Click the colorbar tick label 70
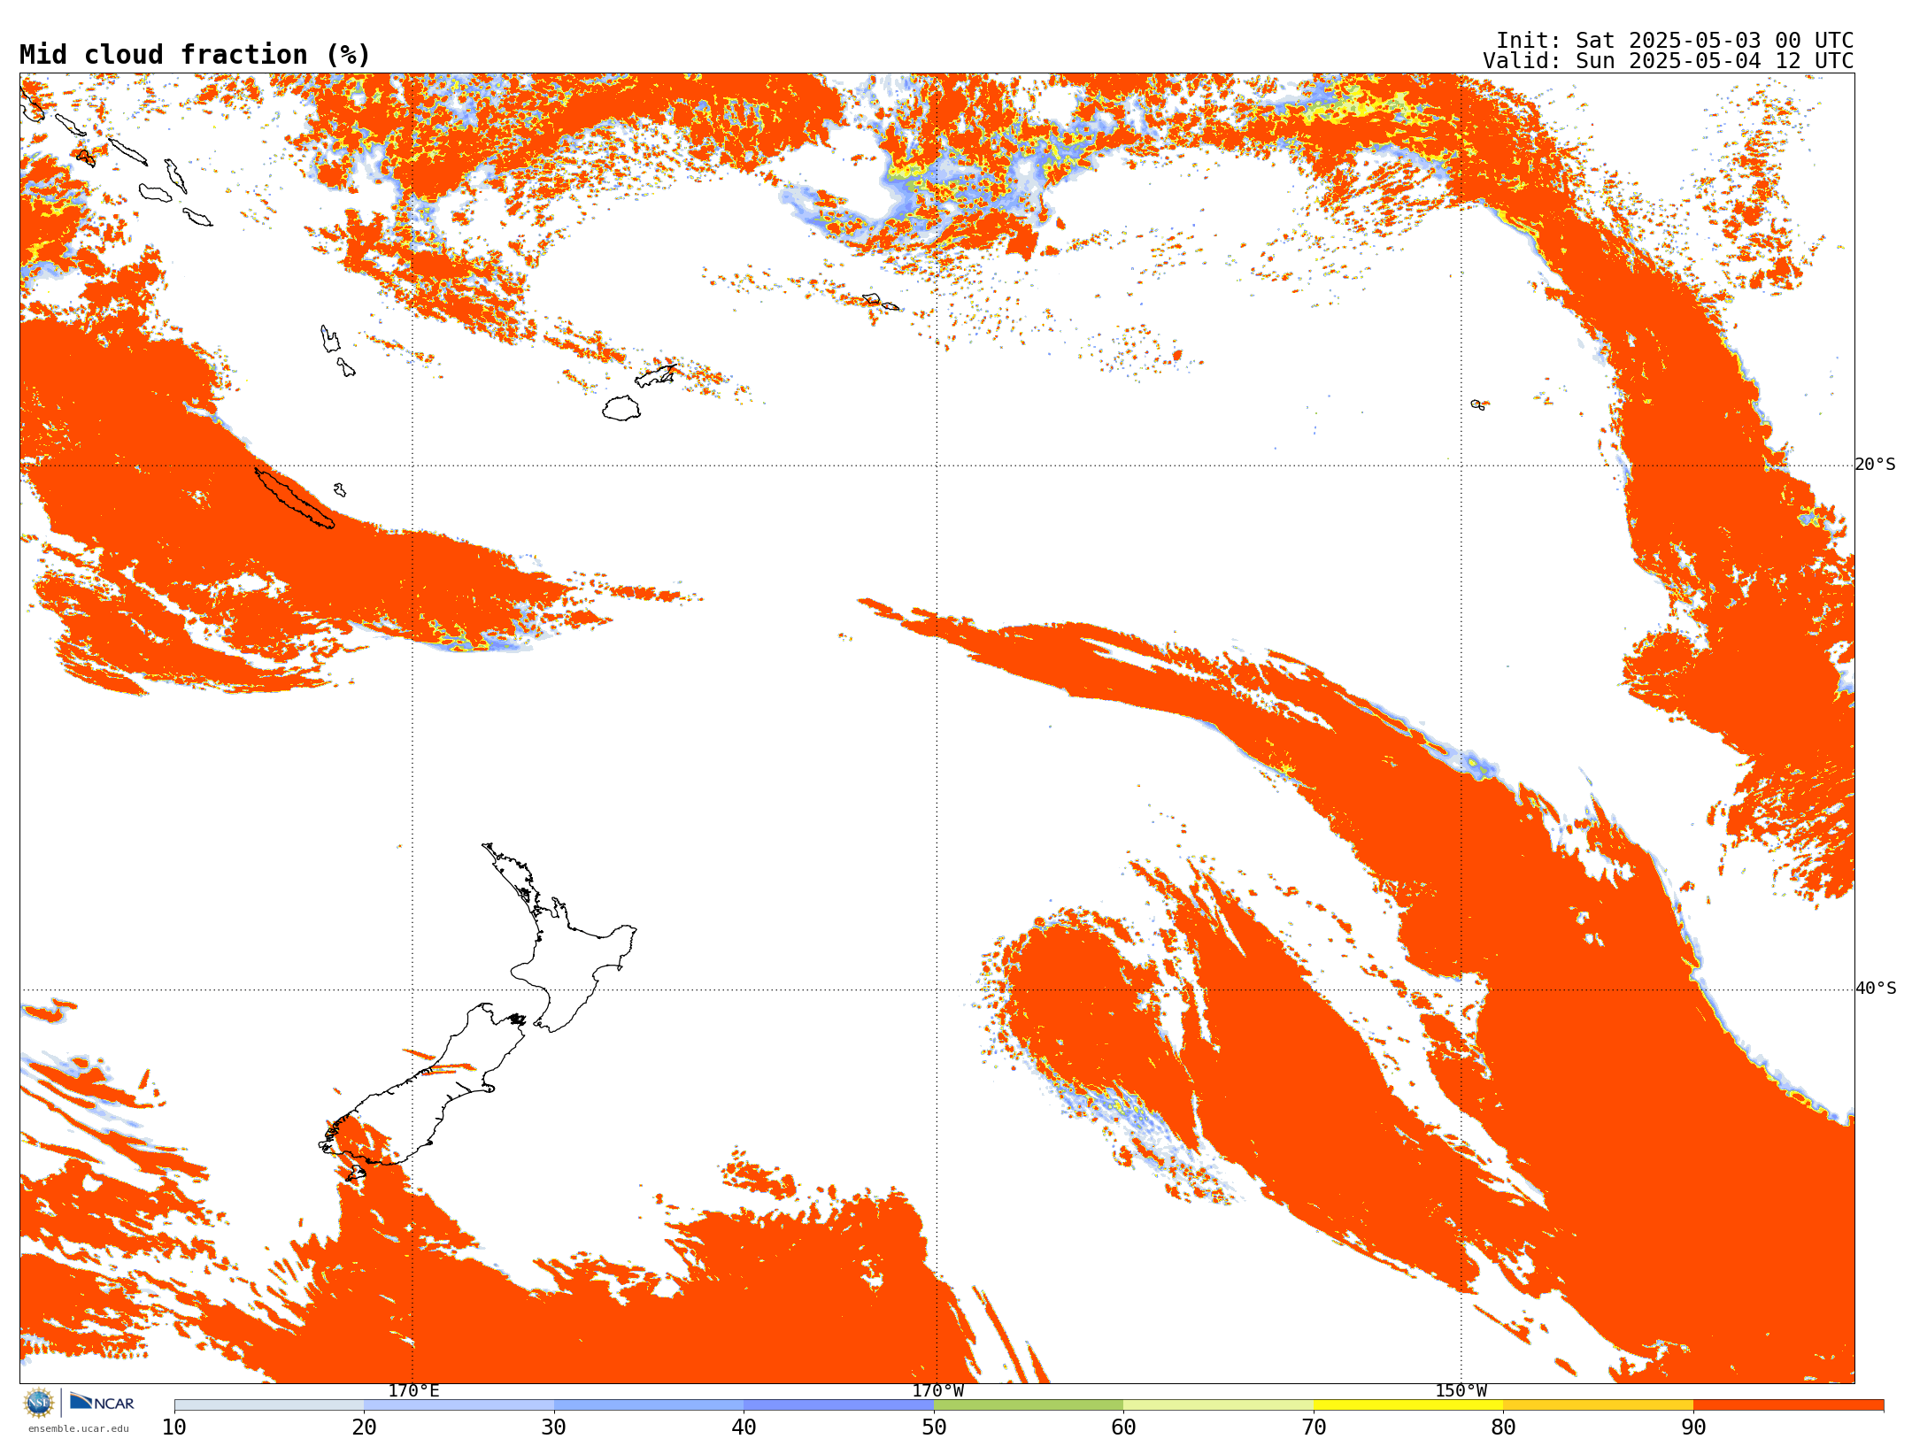This screenshot has width=1912, height=1439. point(1314,1427)
